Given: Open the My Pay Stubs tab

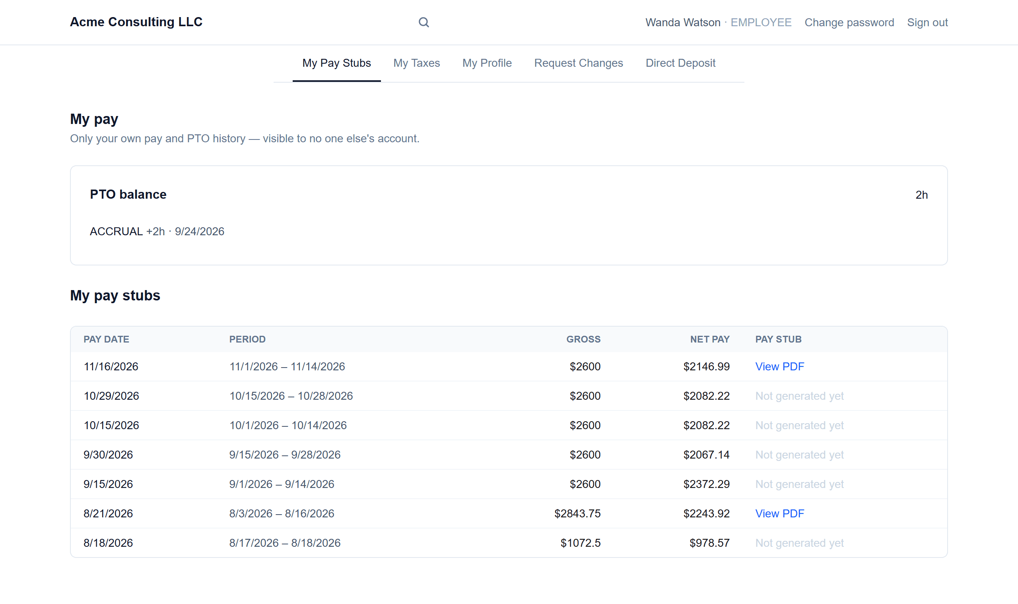Looking at the screenshot, I should pyautogui.click(x=336, y=63).
